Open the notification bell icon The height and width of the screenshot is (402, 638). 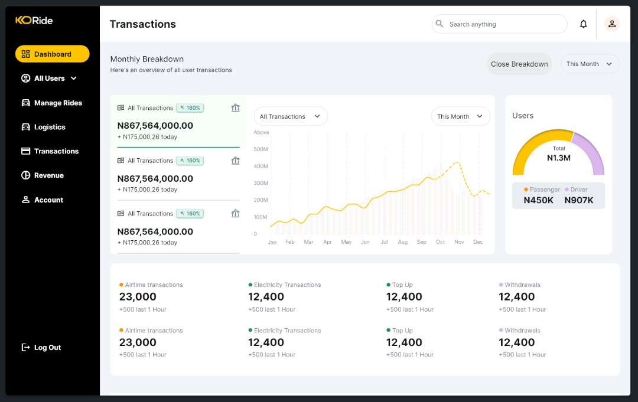pyautogui.click(x=583, y=24)
